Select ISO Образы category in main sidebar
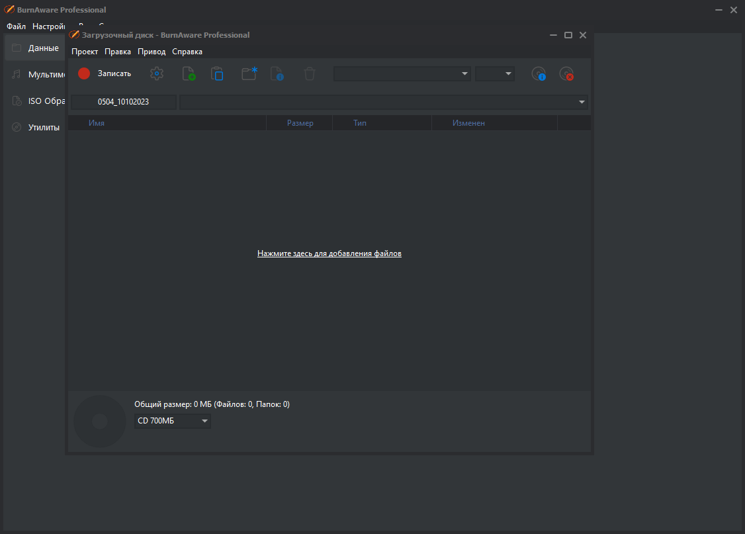The image size is (745, 534). click(34, 101)
